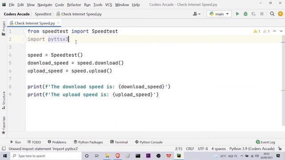Toggle read-only lock icon in status bar

pos(280,148)
